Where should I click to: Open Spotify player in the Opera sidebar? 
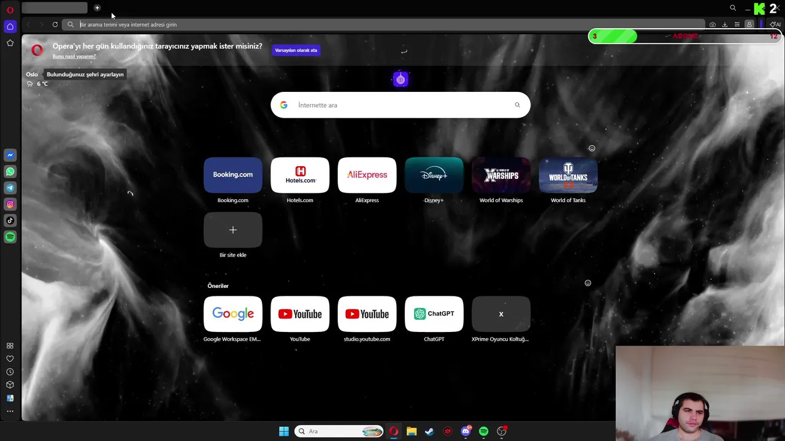pos(10,237)
